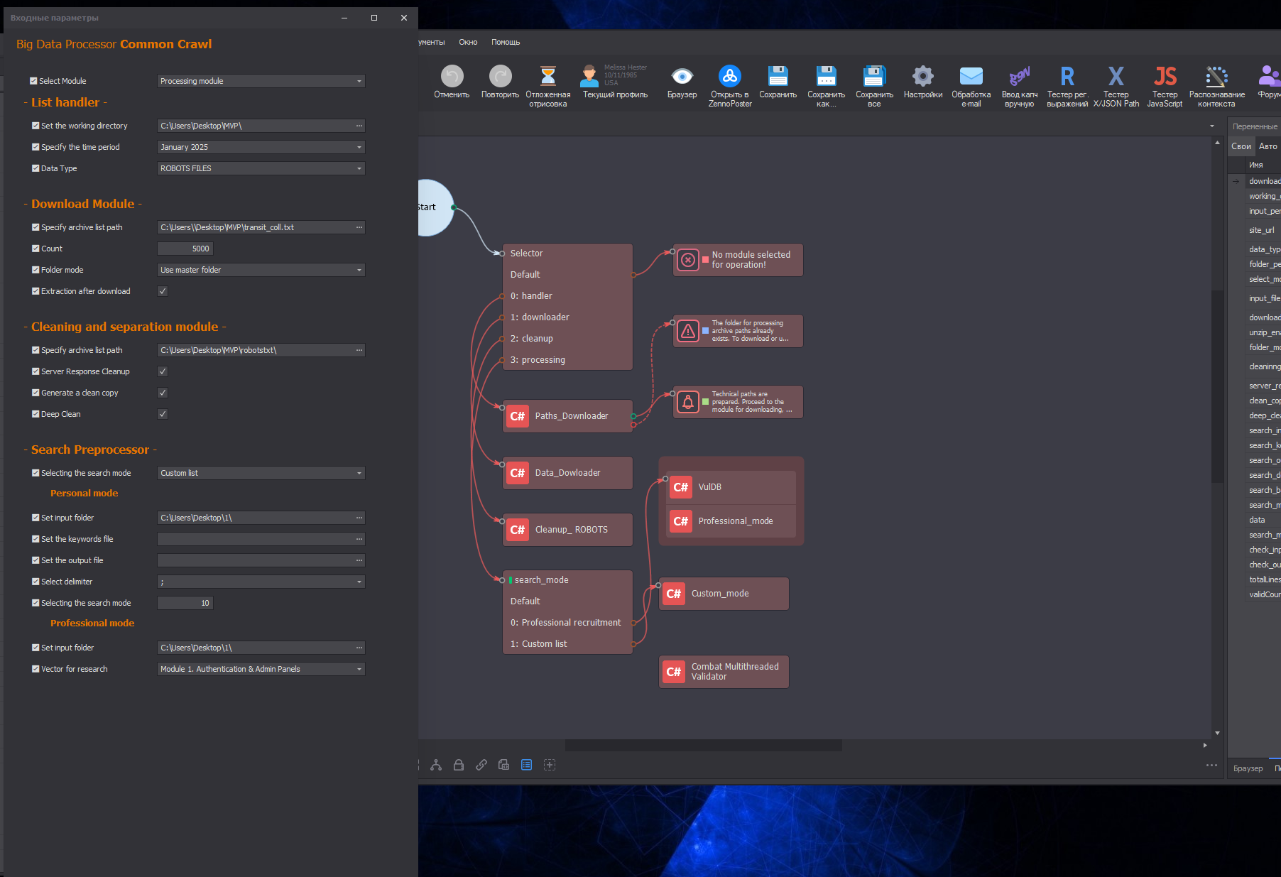Toggle the Extraction after download checkbox

(x=163, y=291)
